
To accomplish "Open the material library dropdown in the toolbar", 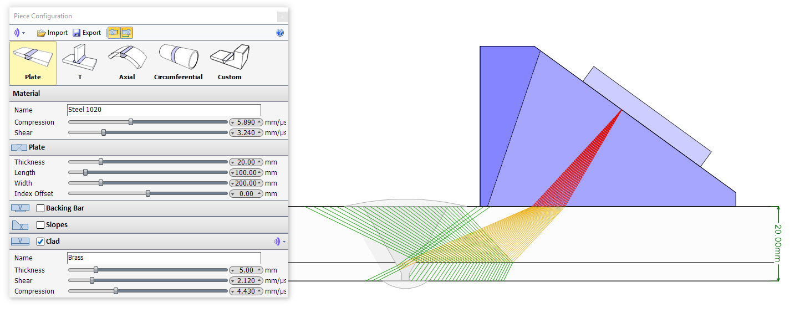I will [19, 33].
